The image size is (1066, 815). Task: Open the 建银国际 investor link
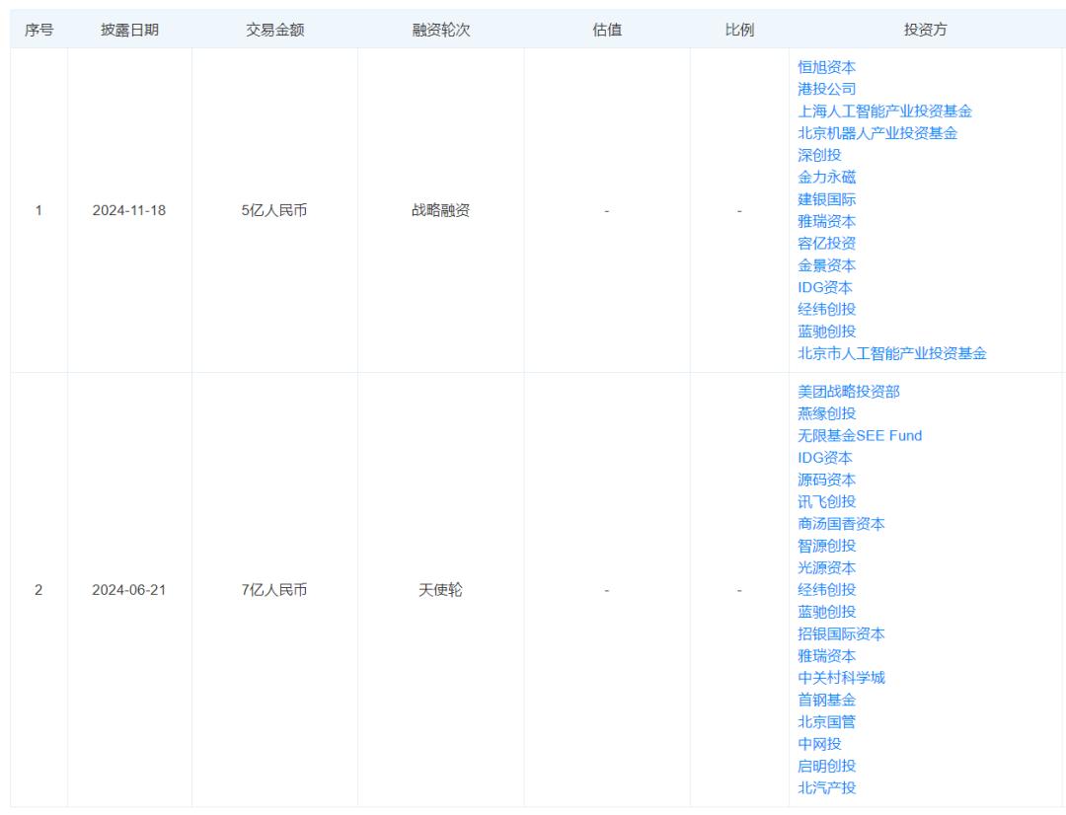pyautogui.click(x=826, y=199)
